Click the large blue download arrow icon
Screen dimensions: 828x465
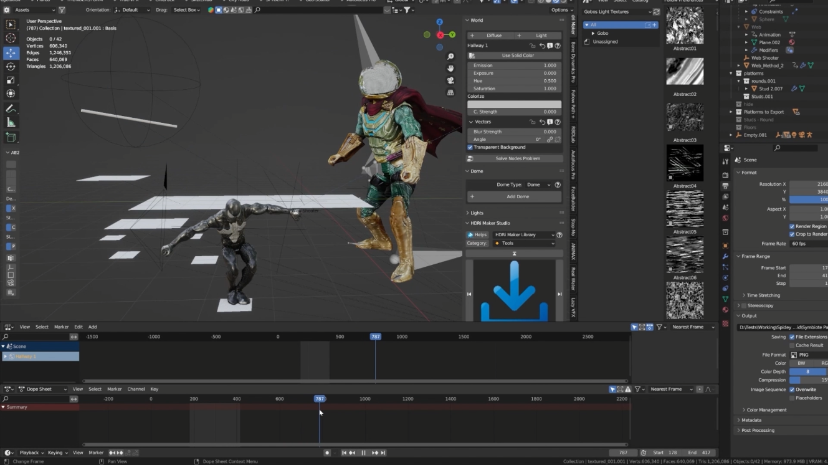pyautogui.click(x=514, y=291)
